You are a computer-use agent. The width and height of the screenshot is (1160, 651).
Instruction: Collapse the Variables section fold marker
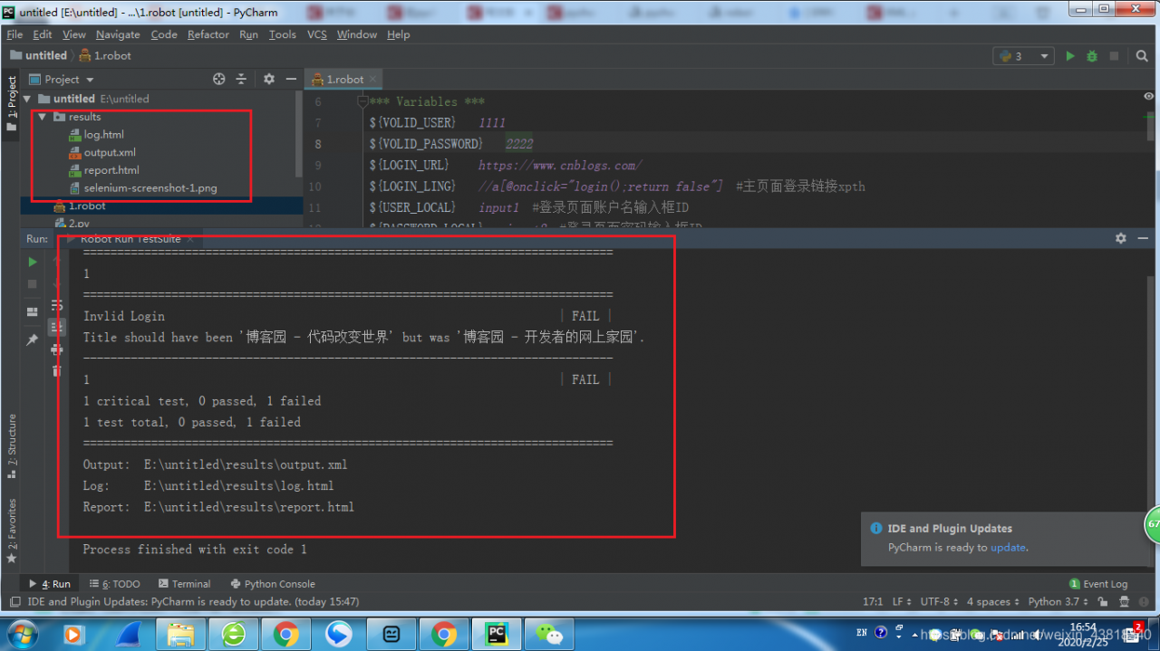pos(362,101)
